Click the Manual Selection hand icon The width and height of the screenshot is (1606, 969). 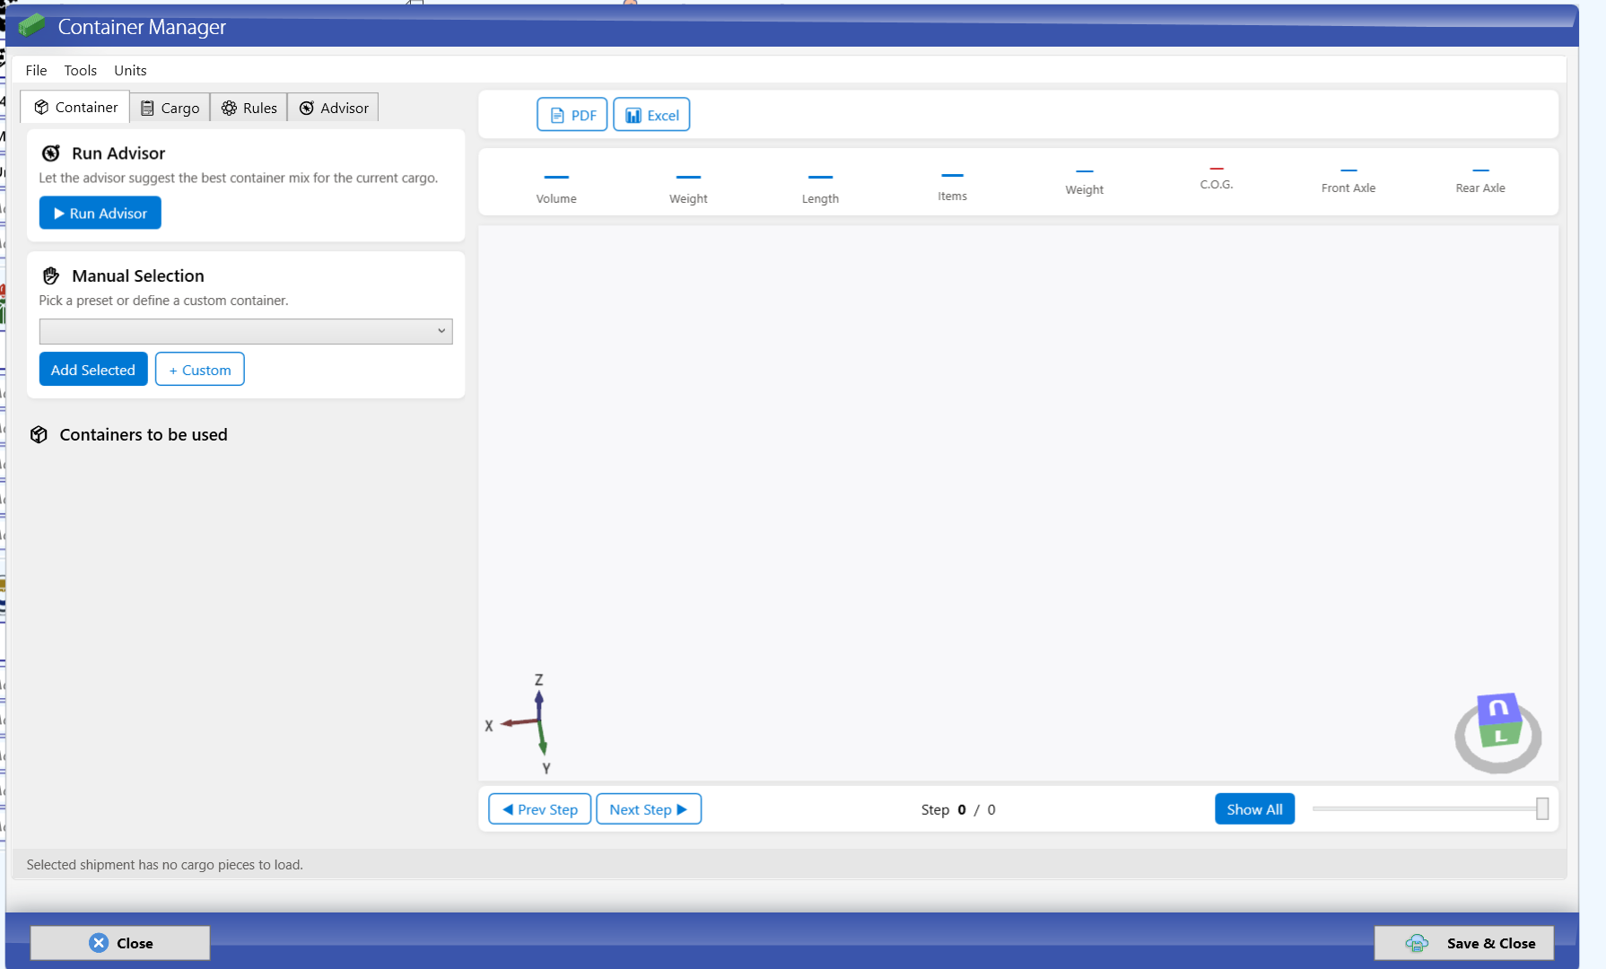pyautogui.click(x=51, y=275)
